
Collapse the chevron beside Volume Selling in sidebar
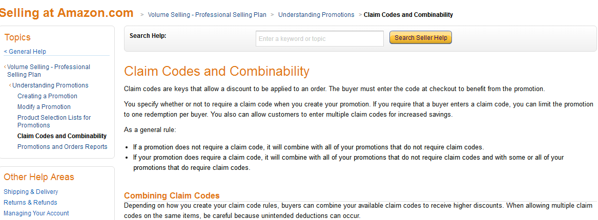pos(5,67)
